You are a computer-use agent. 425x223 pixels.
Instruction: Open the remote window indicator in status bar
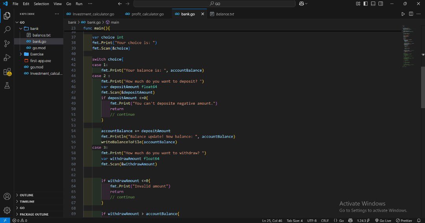click(x=5, y=221)
